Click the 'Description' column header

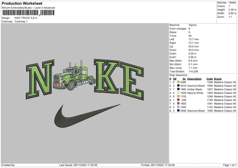point(194,79)
